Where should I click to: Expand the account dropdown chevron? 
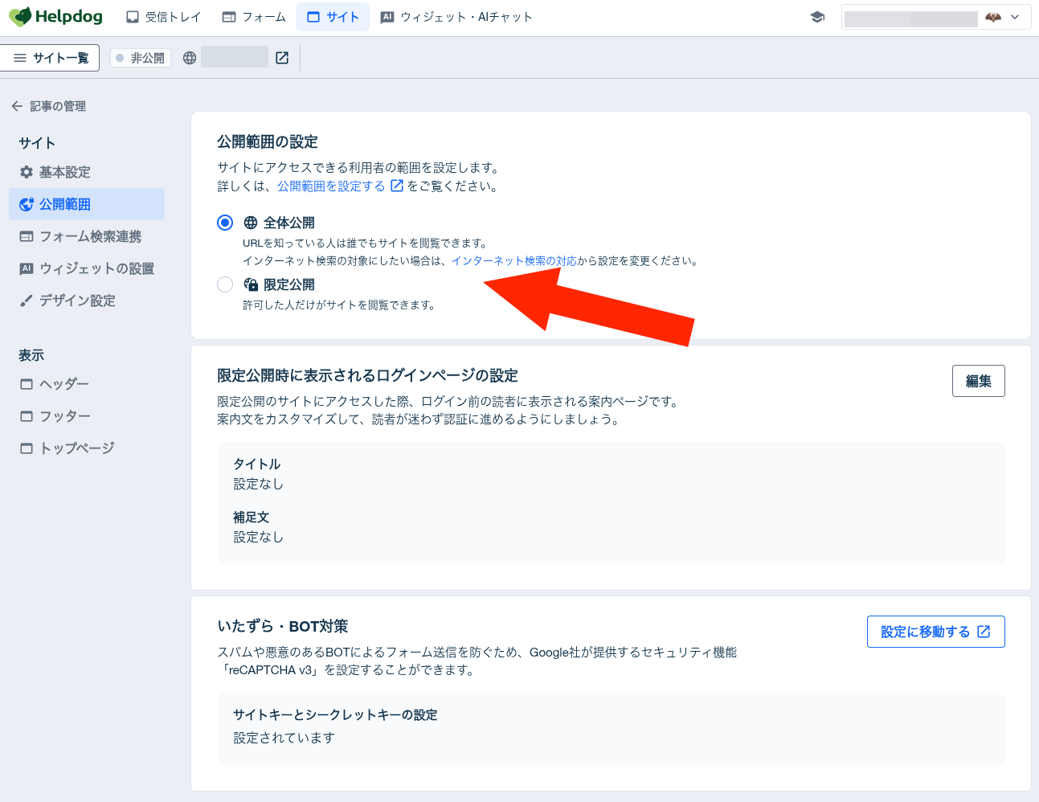(1015, 17)
